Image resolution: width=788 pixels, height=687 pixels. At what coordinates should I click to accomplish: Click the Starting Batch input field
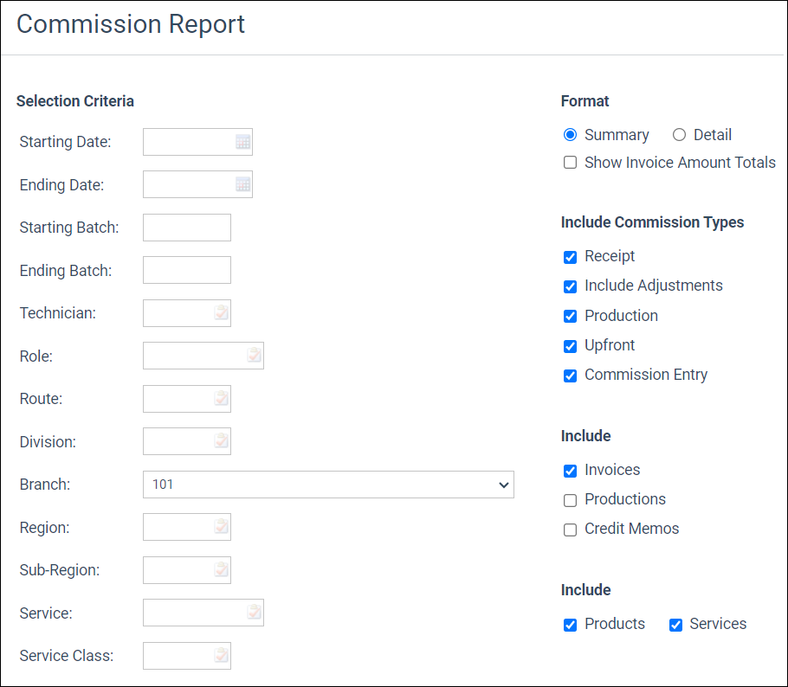[187, 228]
